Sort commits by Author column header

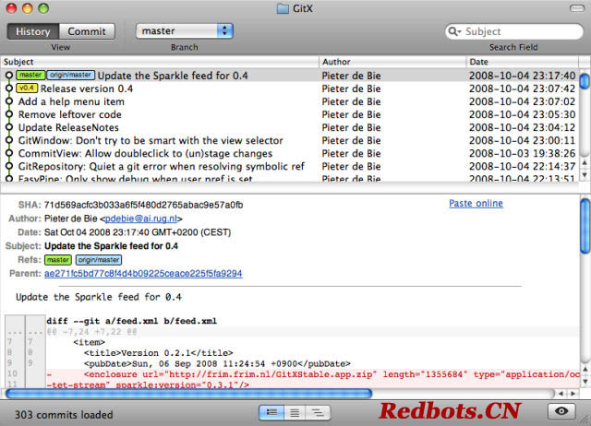(392, 62)
